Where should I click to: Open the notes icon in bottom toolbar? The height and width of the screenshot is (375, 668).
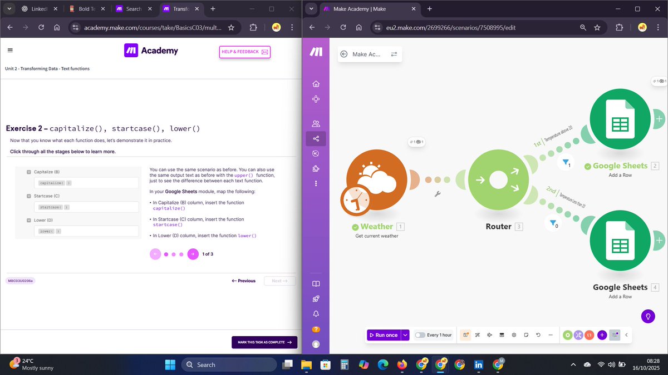click(x=526, y=335)
